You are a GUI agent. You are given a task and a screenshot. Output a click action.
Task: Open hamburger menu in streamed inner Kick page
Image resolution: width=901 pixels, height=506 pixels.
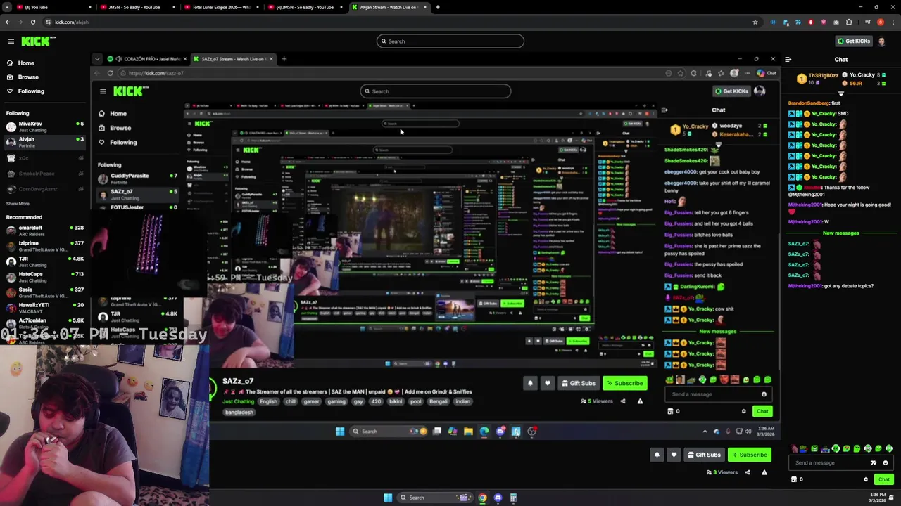103,91
